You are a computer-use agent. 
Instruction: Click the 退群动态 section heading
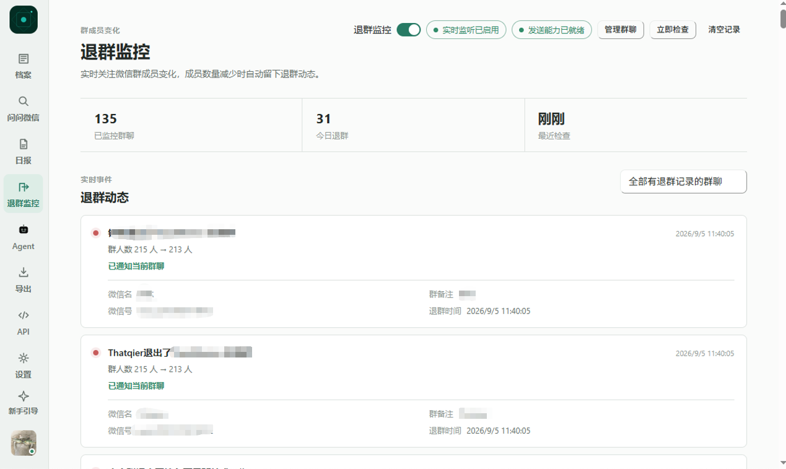(105, 198)
